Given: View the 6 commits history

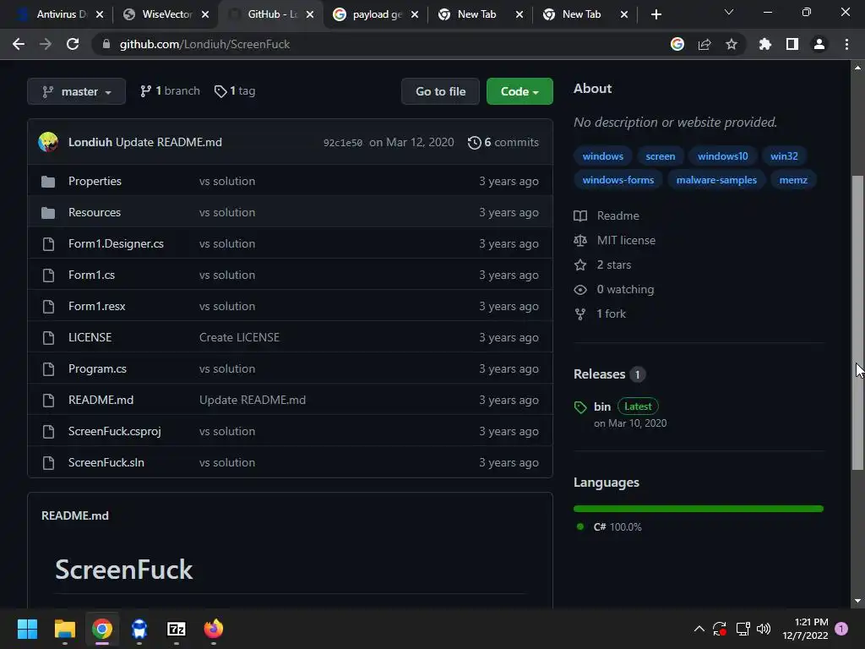Looking at the screenshot, I should 503,142.
